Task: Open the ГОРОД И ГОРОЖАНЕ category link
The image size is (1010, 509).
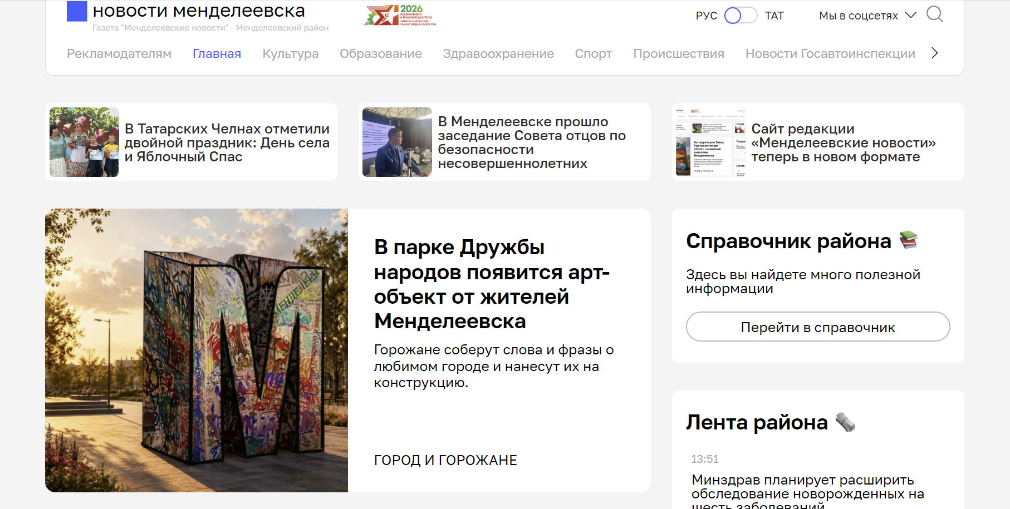Action: click(x=445, y=460)
